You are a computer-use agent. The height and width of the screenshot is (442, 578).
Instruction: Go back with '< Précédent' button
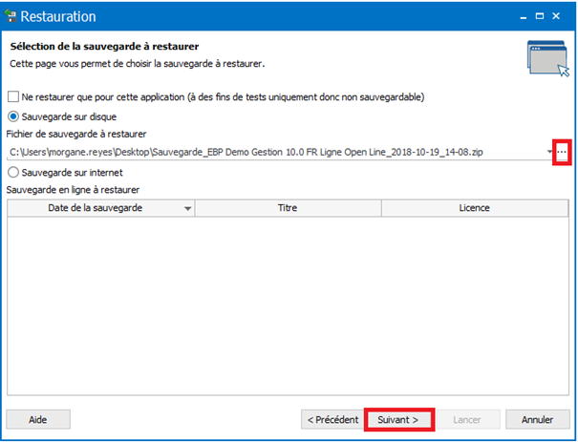[x=332, y=419]
